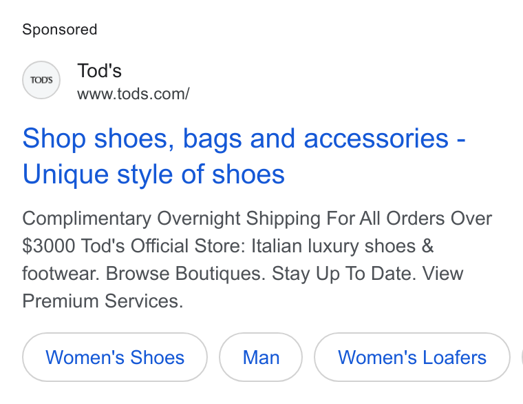Image resolution: width=523 pixels, height=404 pixels.
Task: Click the partially visible chip after Women's Loafers
Action: [x=522, y=357]
